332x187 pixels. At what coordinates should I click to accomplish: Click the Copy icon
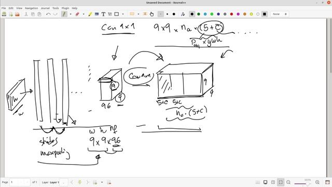(33, 14)
